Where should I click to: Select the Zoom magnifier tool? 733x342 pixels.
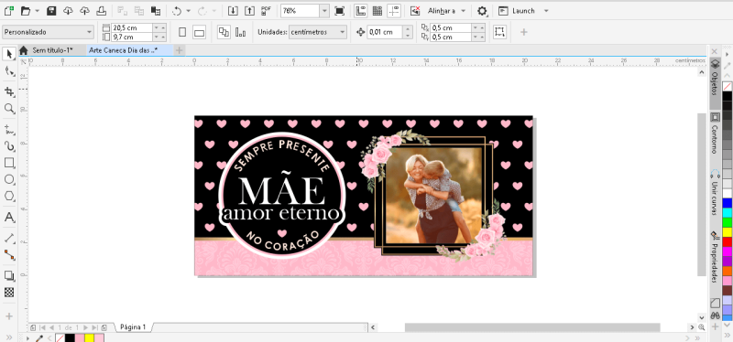point(9,109)
